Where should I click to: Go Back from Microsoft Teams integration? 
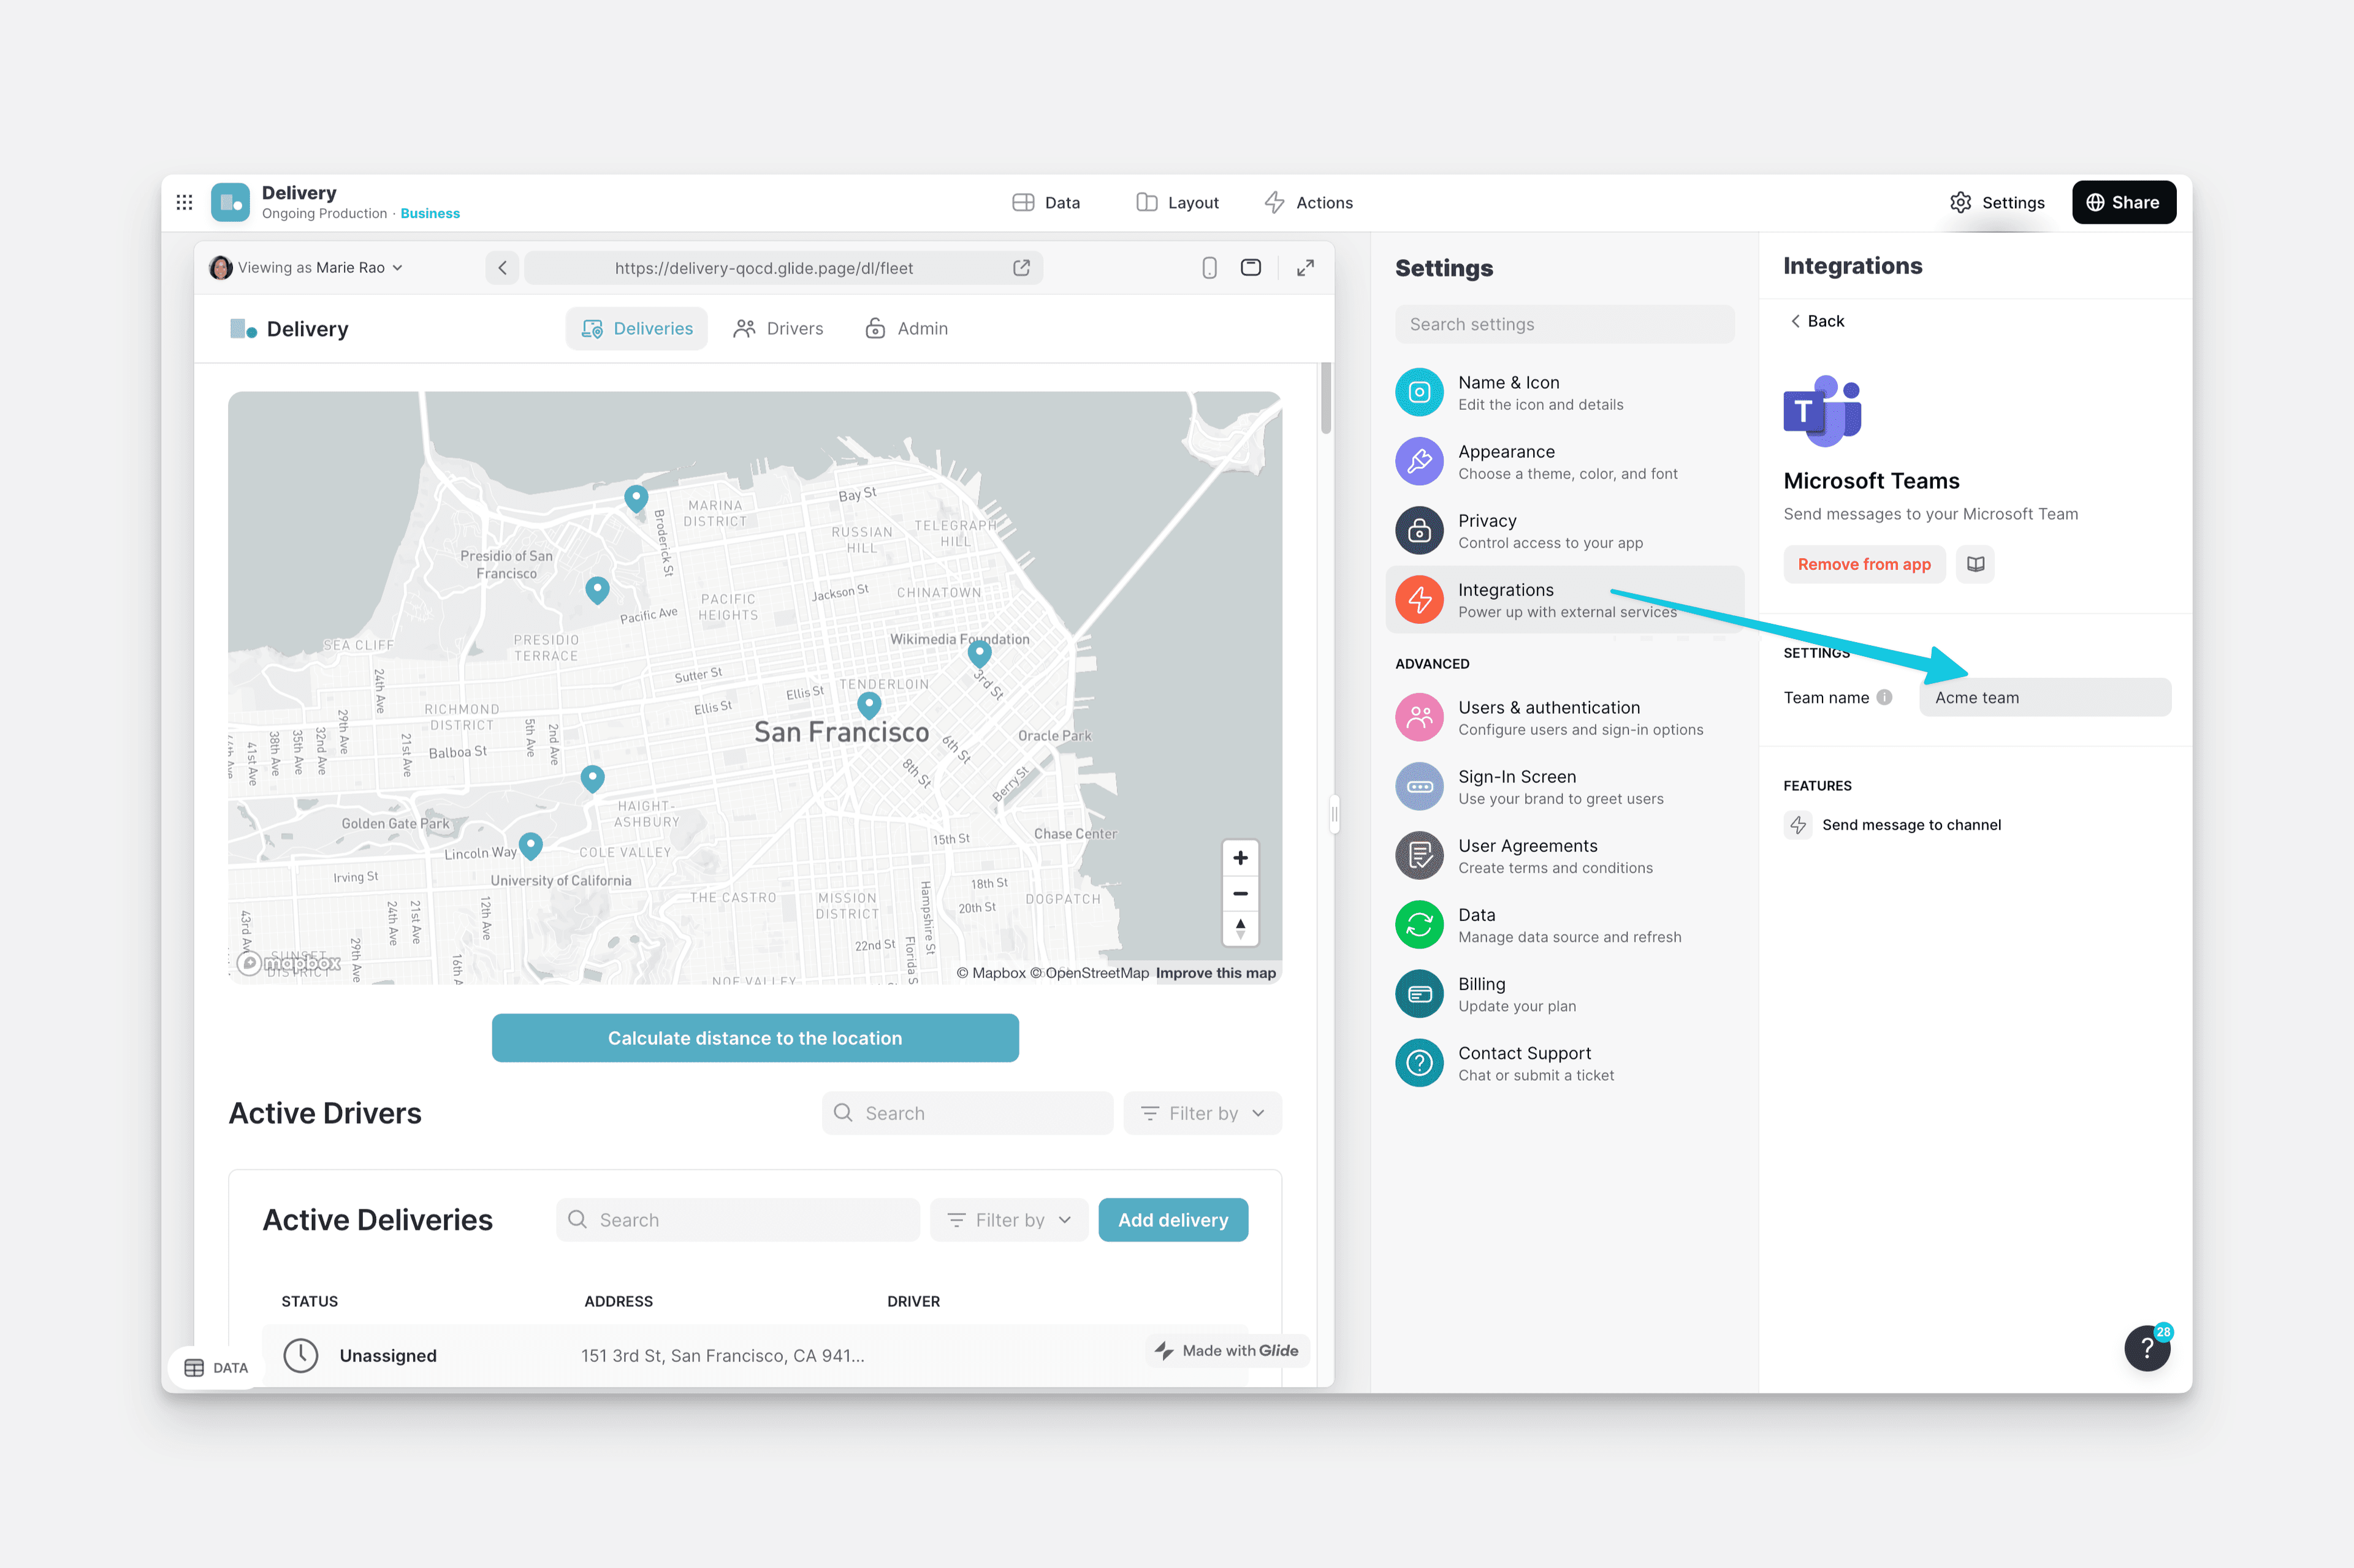coord(1817,321)
